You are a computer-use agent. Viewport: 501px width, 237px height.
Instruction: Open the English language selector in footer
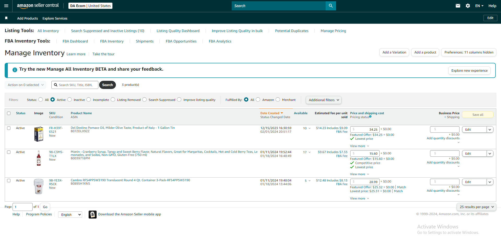tap(70, 215)
